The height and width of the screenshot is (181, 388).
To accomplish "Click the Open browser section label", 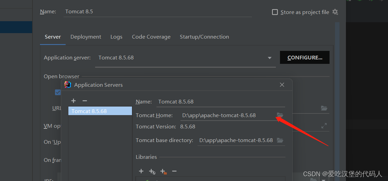I will pyautogui.click(x=62, y=76).
